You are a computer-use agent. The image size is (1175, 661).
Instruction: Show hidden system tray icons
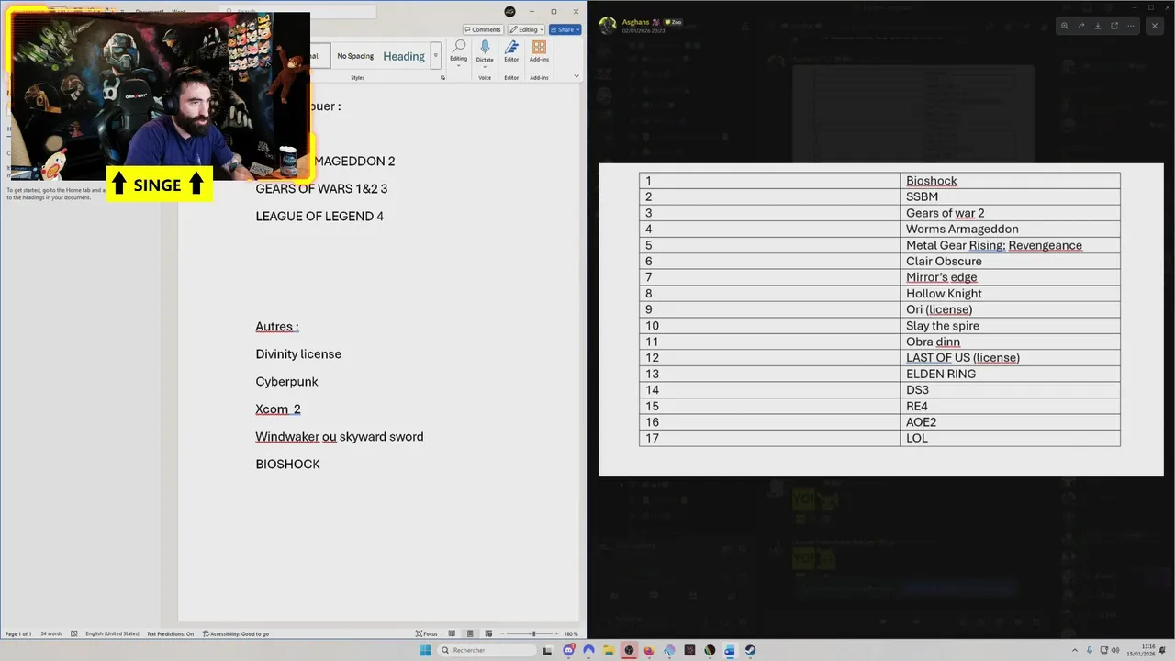click(1077, 650)
